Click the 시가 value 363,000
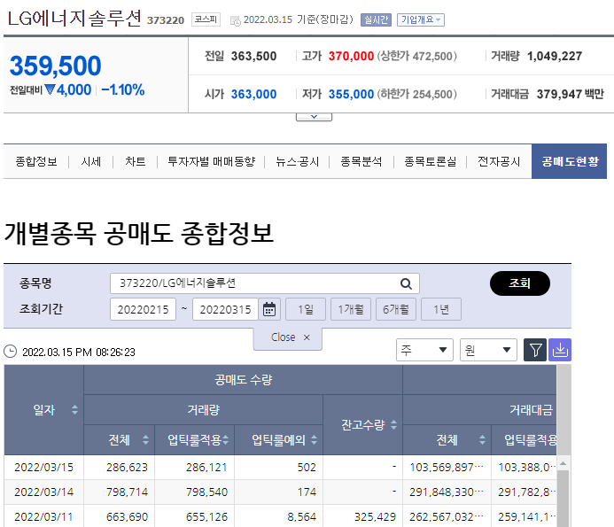614x527 pixels. click(x=253, y=94)
